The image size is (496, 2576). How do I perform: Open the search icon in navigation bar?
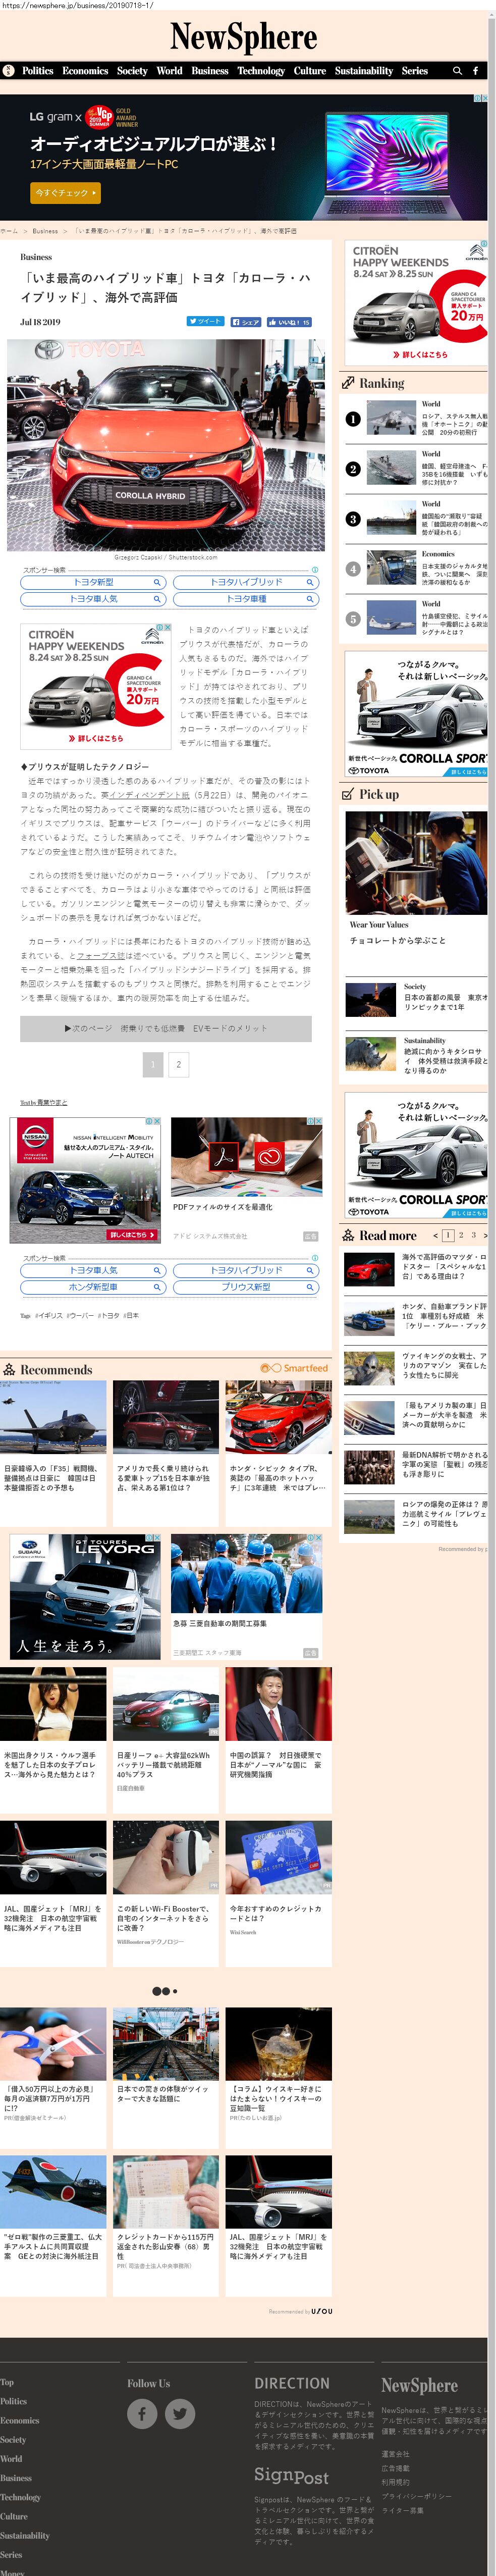457,71
